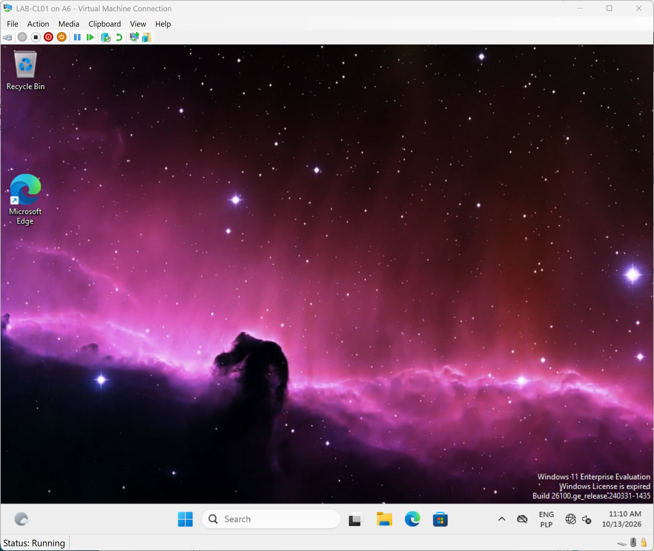The height and width of the screenshot is (551, 654).
Task: Select the Microsoft Edge desktop shortcut
Action: 25,200
